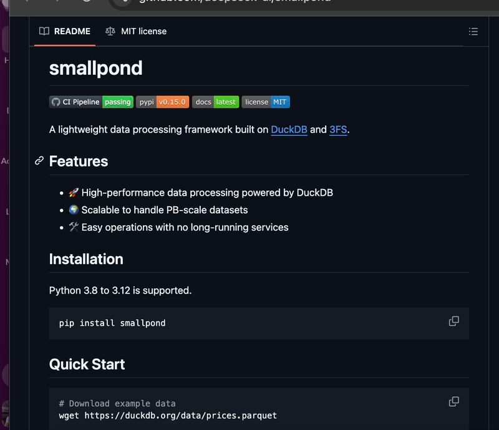The image size is (499, 430).
Task: Click the scales icon beside MIT license
Action: [110, 31]
